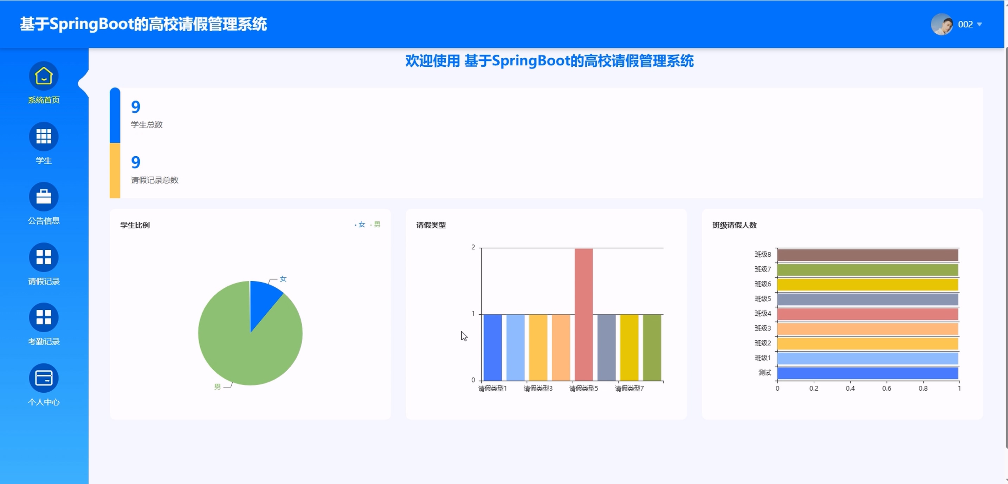Toggle the 男 legend item in pie chart

tap(376, 224)
